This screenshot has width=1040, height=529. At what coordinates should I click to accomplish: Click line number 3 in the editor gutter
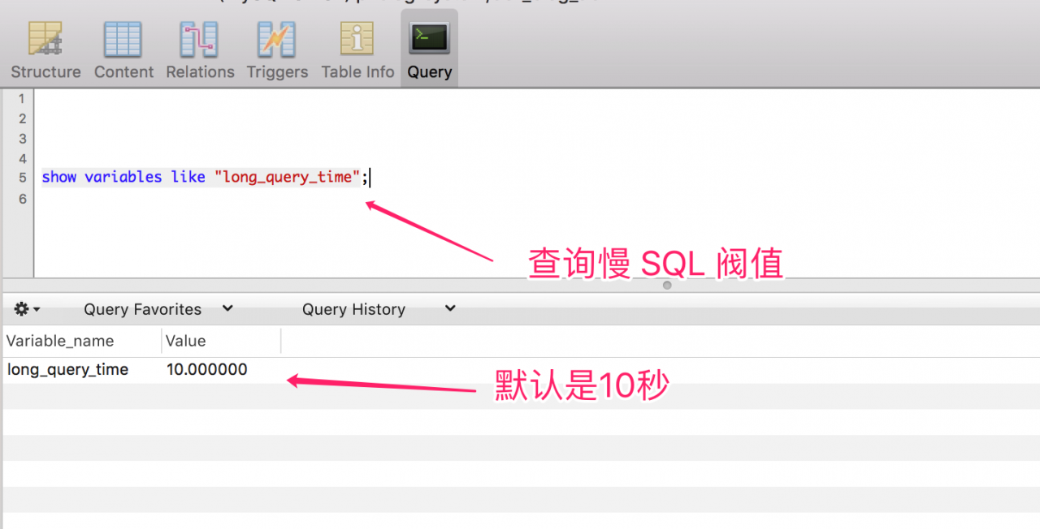pos(22,139)
